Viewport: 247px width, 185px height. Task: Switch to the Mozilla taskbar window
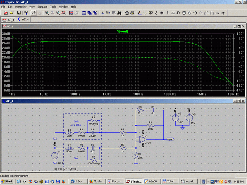point(97,181)
